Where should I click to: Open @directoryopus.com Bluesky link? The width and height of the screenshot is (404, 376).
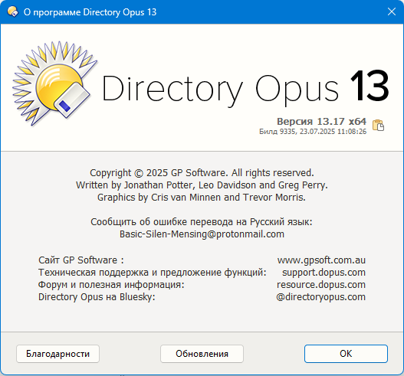click(x=320, y=297)
